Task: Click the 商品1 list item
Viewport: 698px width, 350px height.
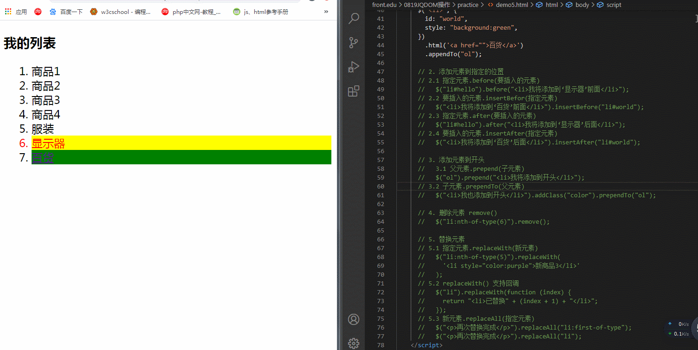Action: click(45, 71)
